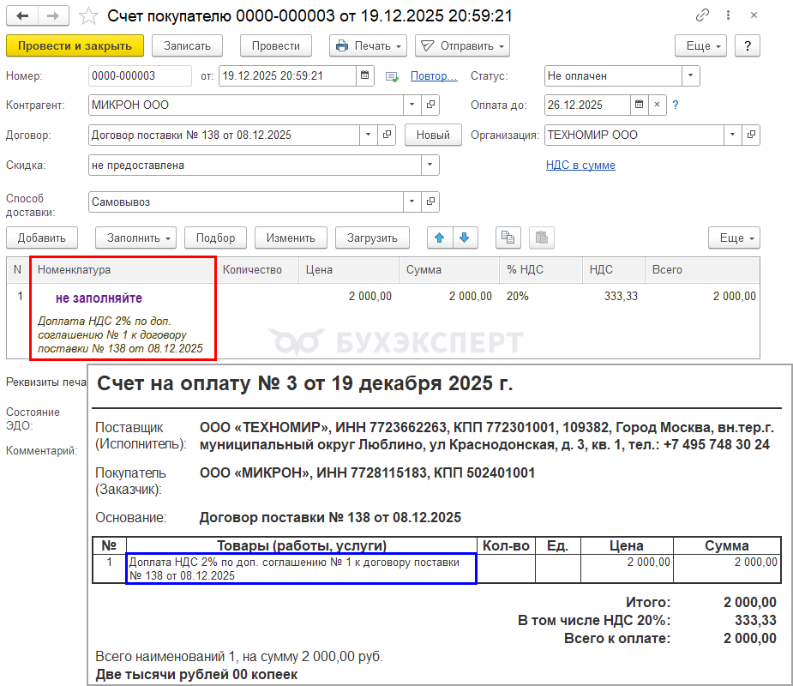Move table row up with blue arrow

coord(441,238)
